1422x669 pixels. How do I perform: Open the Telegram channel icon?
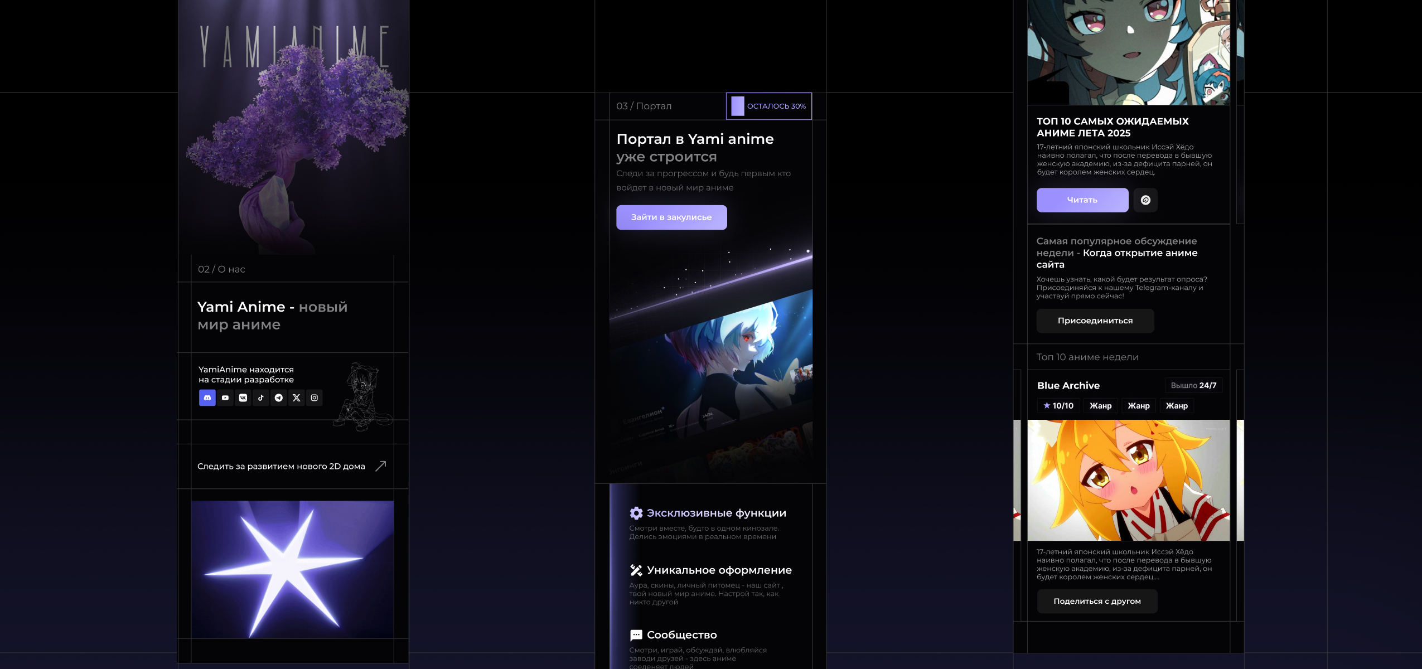pyautogui.click(x=279, y=397)
